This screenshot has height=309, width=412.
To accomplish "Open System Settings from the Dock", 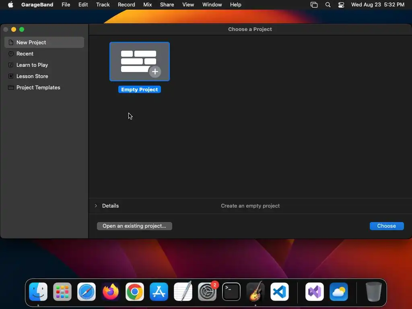I will click(207, 292).
